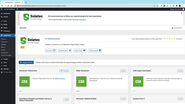Open the KP author link
This screenshot has width=185, height=104.
(x=168, y=81)
